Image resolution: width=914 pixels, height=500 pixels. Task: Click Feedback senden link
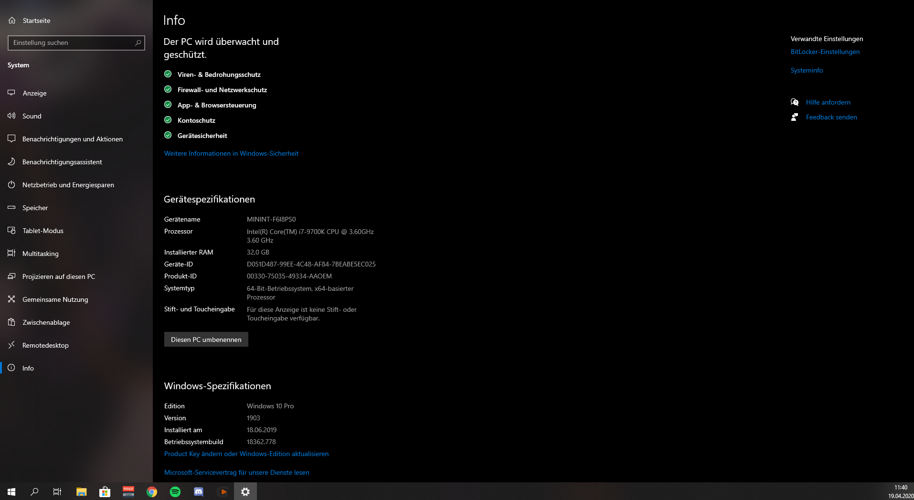pos(831,117)
